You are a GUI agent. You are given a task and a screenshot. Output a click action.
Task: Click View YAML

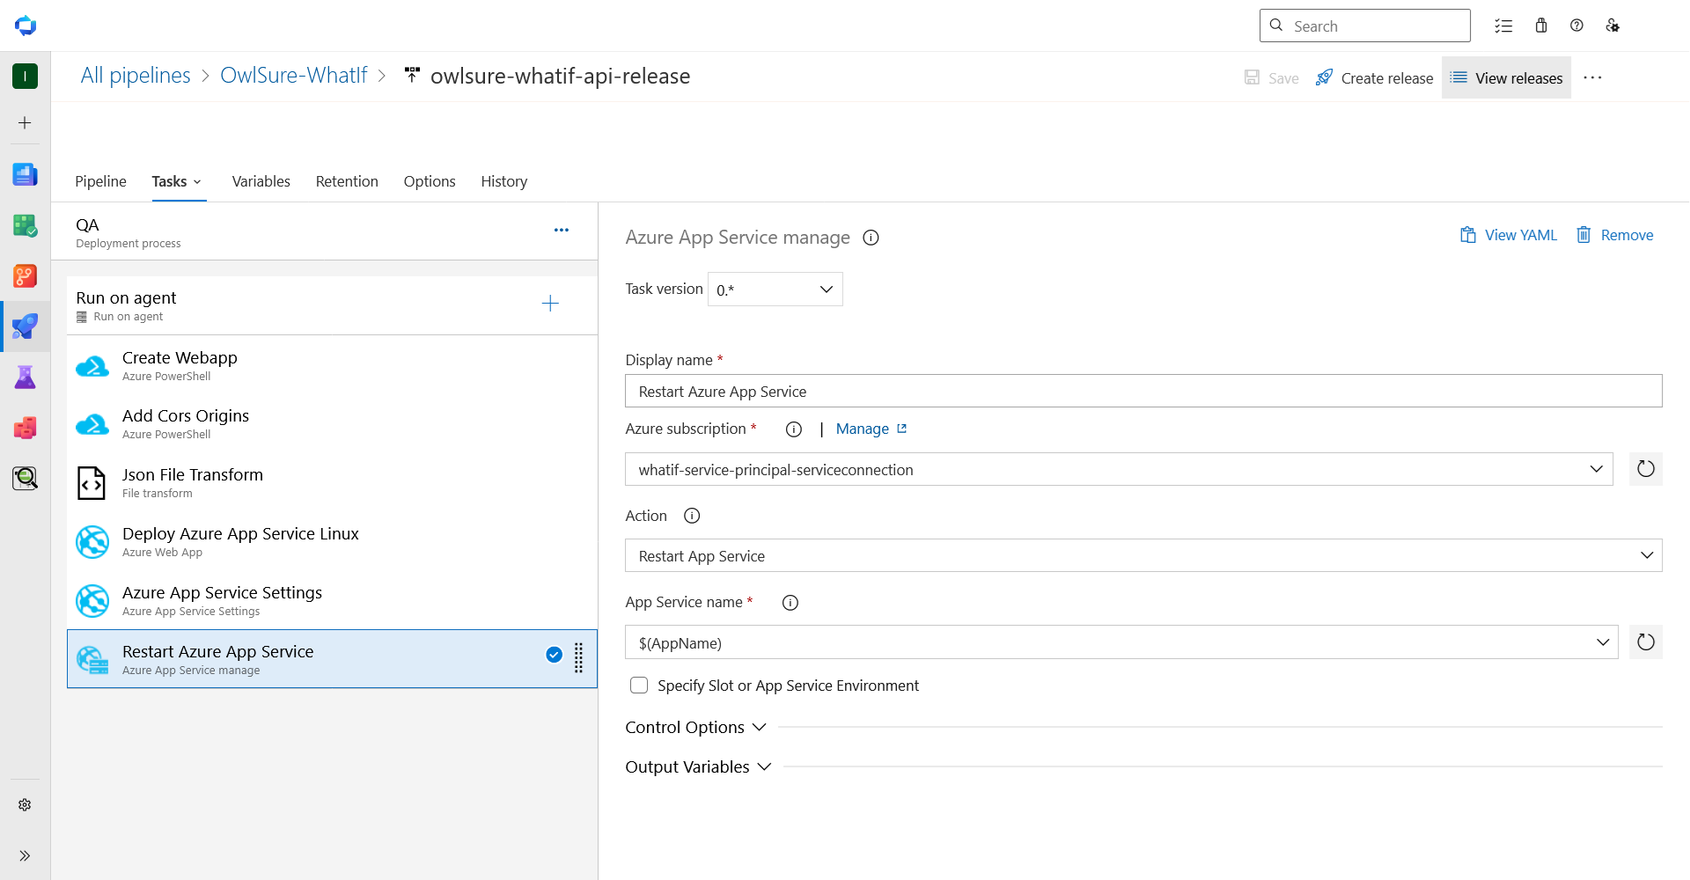coord(1509,235)
